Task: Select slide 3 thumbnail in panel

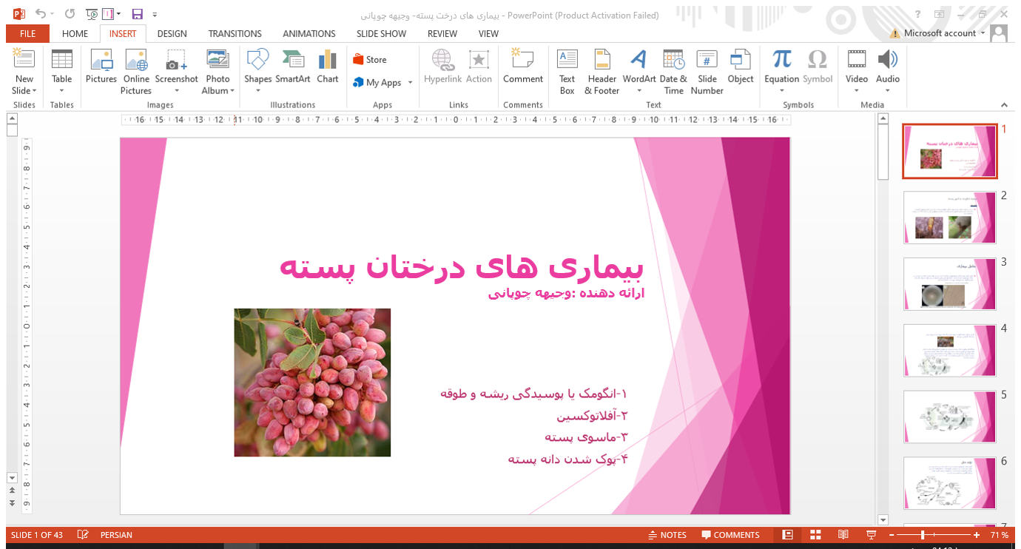Action: 950,284
